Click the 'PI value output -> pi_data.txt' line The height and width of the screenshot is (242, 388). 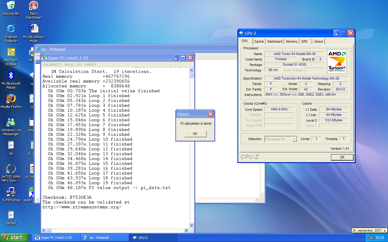(x=109, y=188)
